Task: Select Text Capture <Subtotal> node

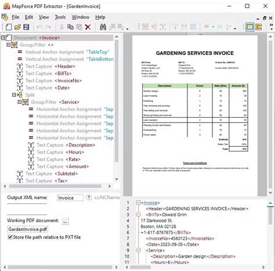Action: 47,174
